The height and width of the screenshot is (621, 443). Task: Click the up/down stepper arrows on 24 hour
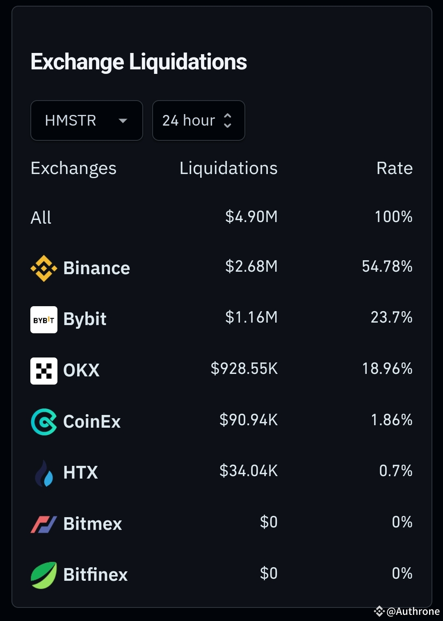point(228,120)
